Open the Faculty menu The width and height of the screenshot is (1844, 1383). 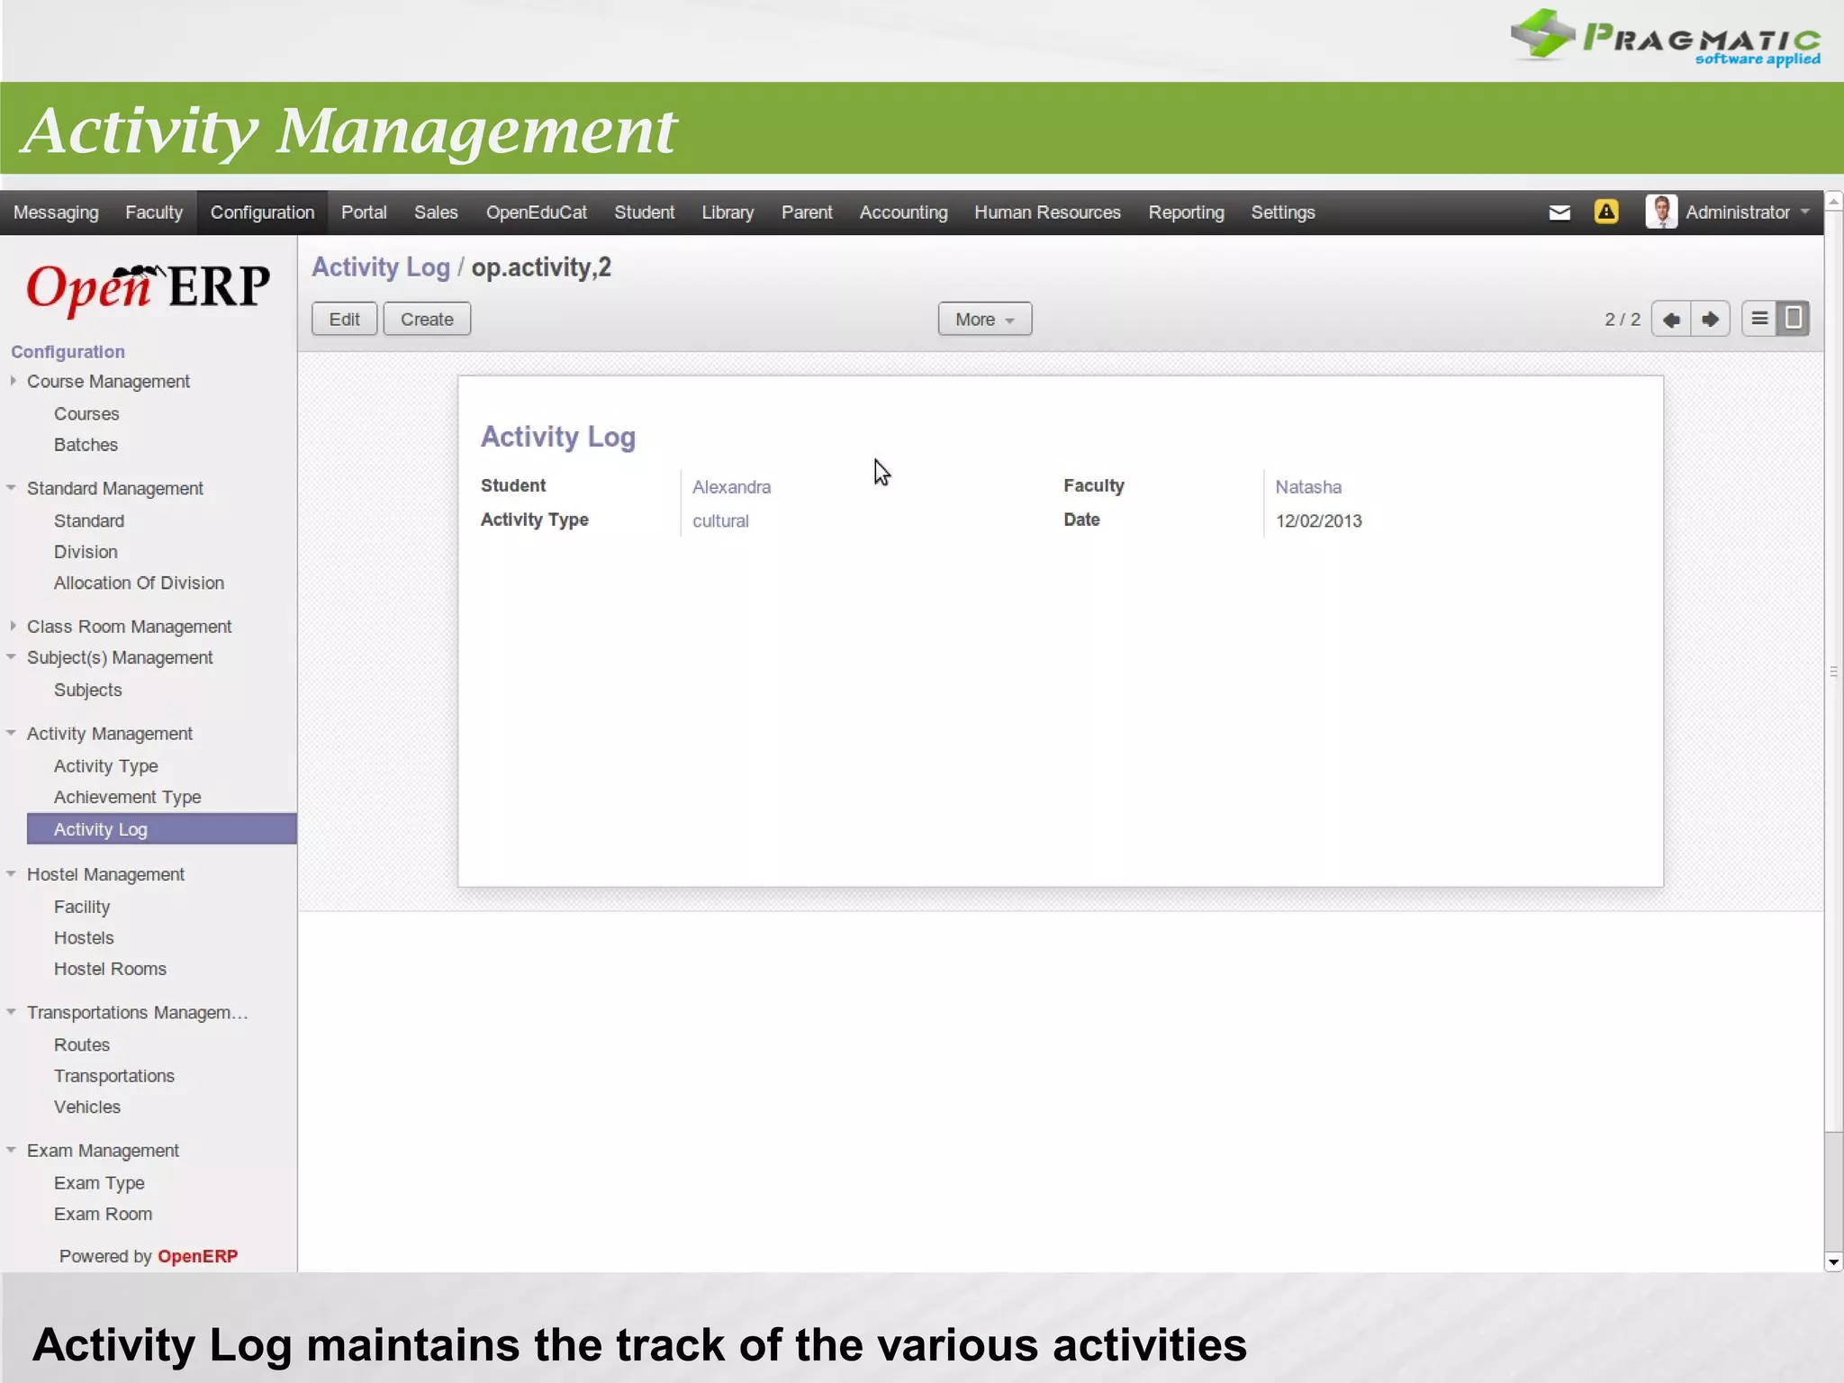pos(154,212)
